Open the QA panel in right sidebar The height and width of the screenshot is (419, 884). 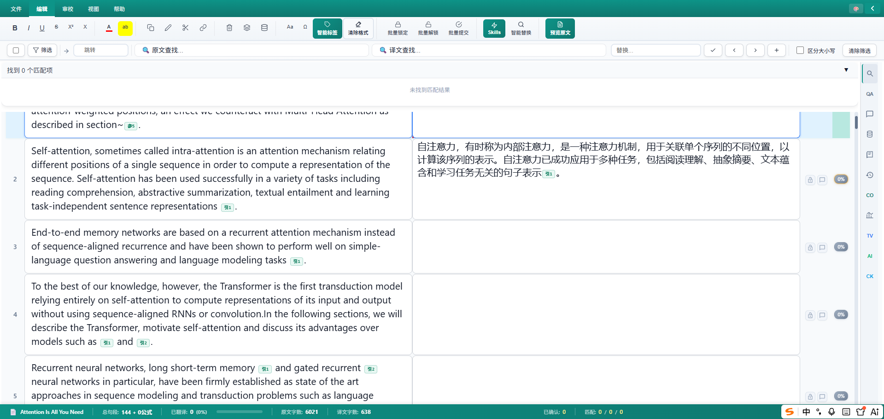[870, 94]
